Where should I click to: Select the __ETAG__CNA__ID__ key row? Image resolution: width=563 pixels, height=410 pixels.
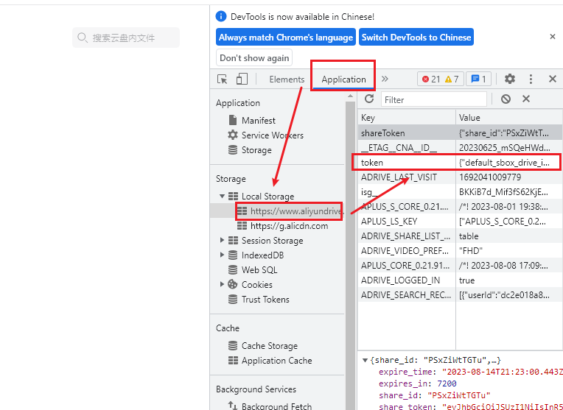point(461,147)
